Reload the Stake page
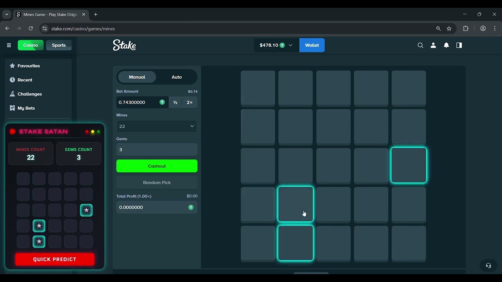Screen dimensions: 502x282 click(x=31, y=29)
